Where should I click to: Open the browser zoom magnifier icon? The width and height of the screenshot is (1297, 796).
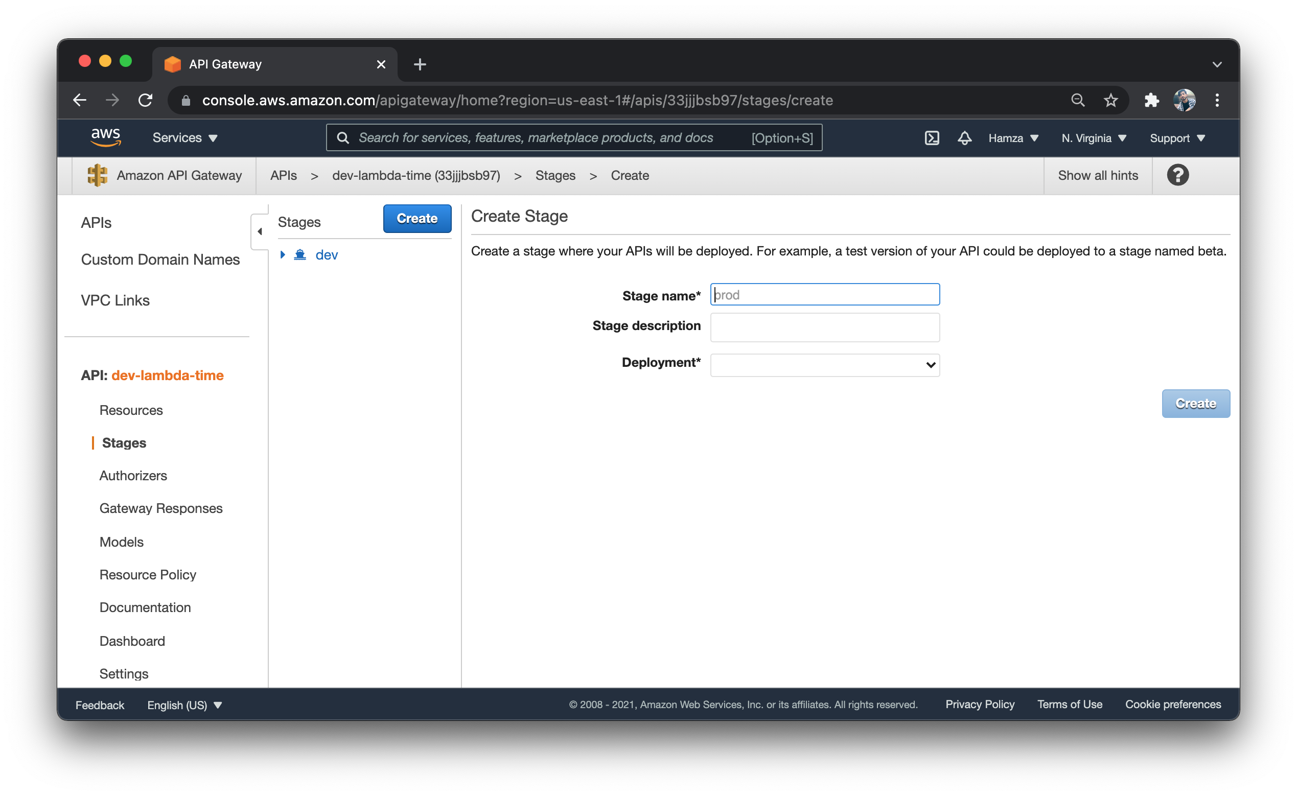[1077, 100]
